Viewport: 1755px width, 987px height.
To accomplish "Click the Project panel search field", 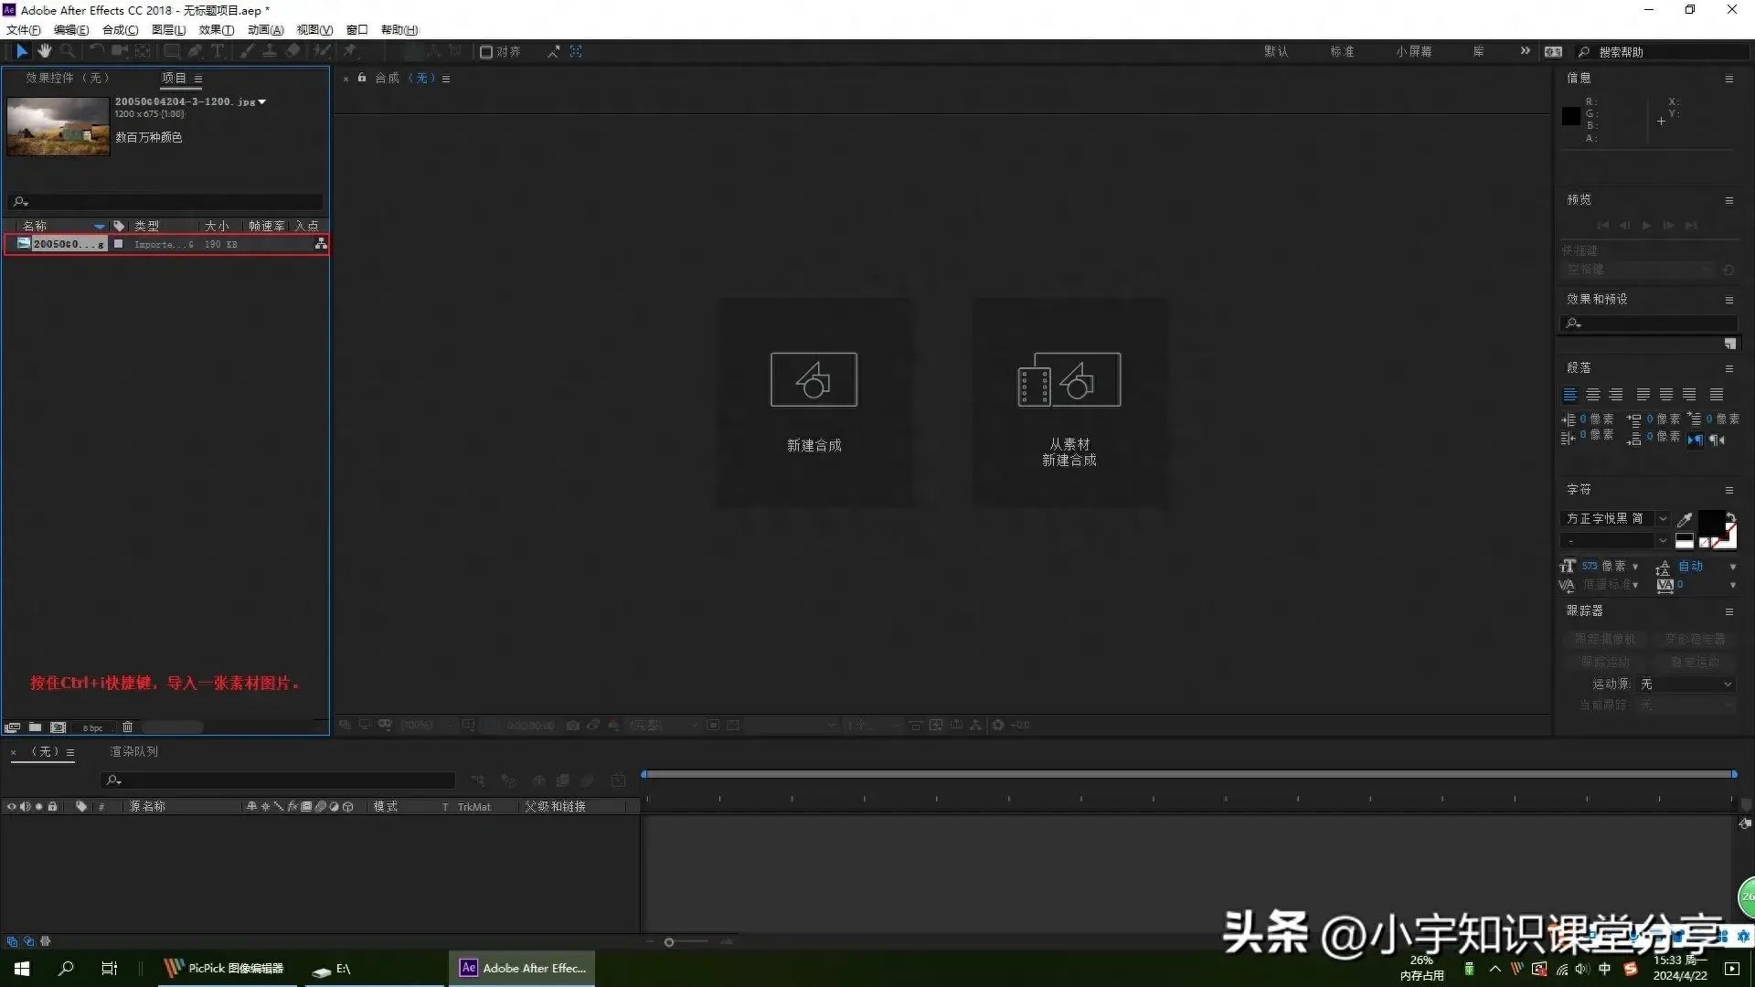I will coord(165,201).
